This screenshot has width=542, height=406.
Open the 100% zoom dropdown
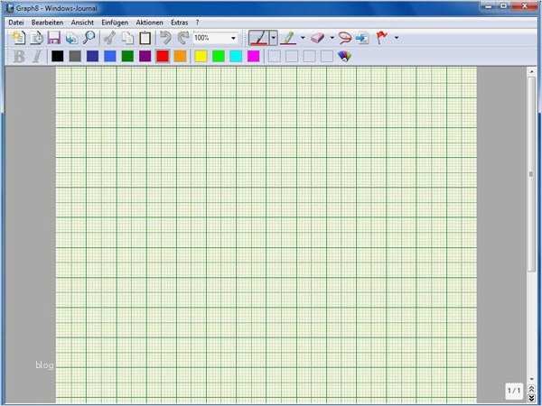tap(234, 38)
